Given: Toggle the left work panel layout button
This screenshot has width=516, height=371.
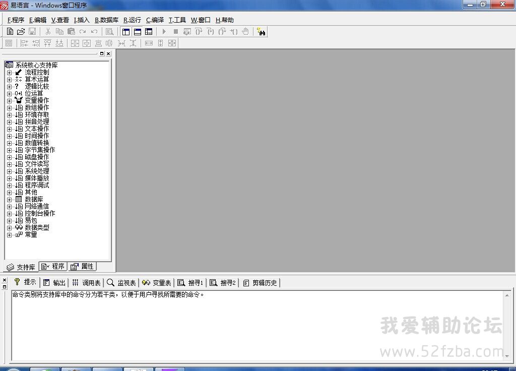Looking at the screenshot, I should (x=125, y=32).
